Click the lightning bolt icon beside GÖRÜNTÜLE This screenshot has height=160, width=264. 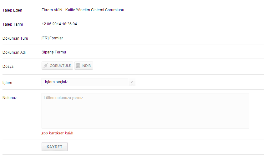pos(45,66)
